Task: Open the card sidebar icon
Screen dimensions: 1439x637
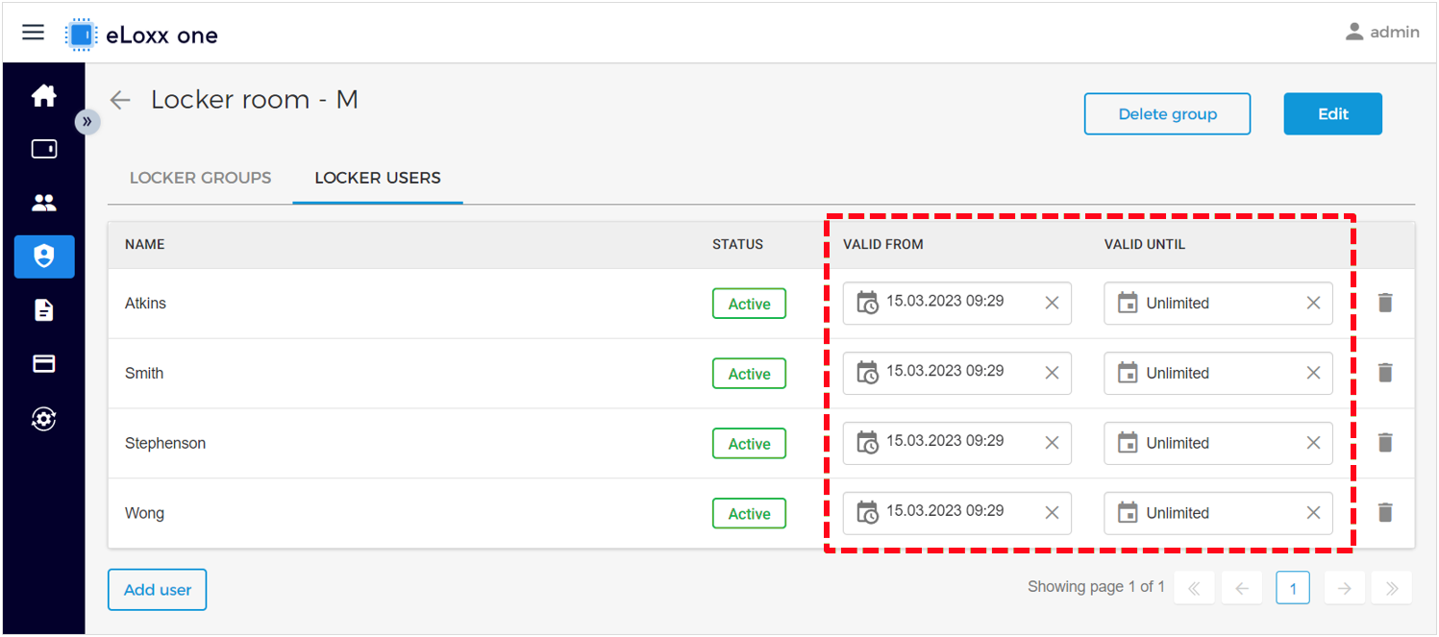Action: pos(44,364)
